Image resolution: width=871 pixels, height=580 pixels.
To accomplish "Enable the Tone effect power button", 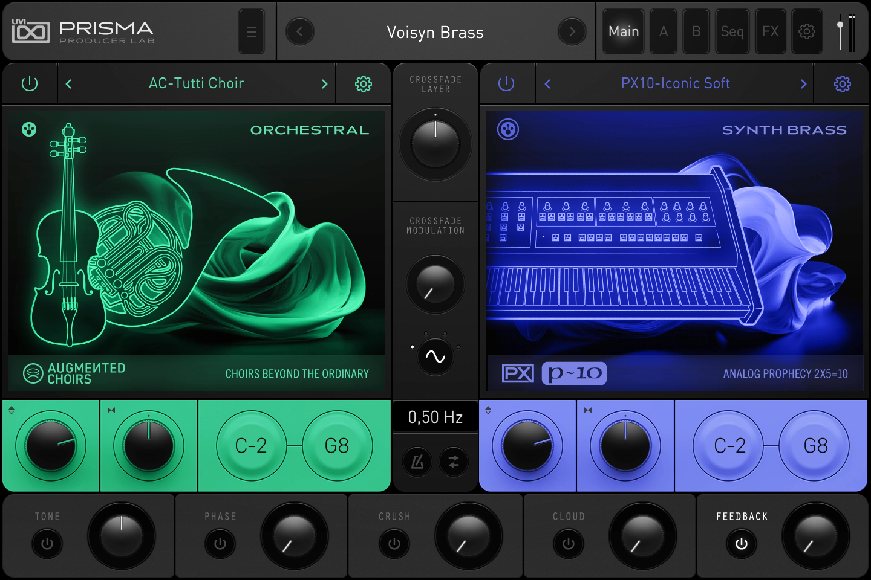I will pos(47,543).
